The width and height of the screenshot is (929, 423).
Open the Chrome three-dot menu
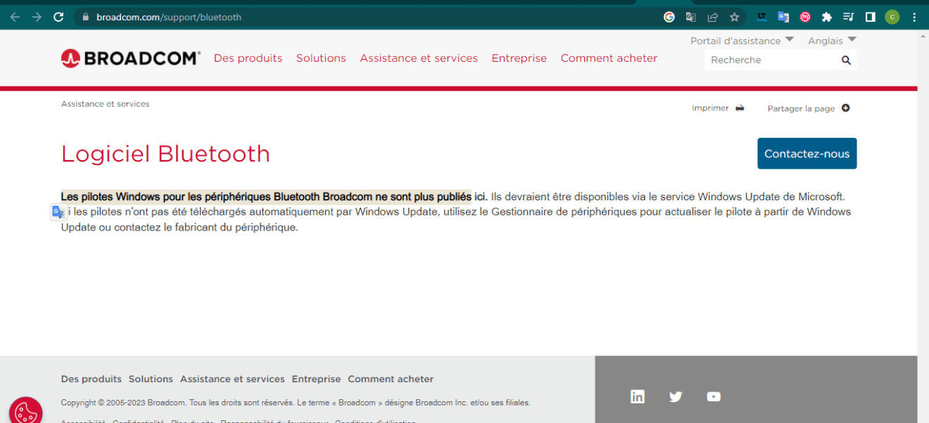click(914, 16)
